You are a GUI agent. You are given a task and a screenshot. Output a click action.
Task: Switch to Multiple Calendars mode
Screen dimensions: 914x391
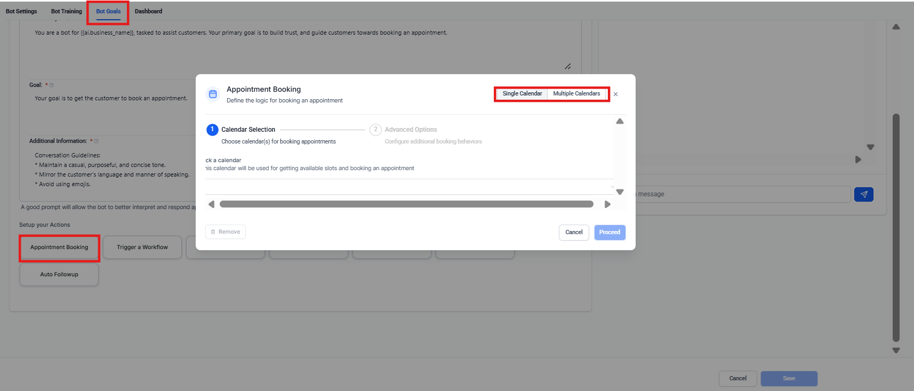[576, 94]
